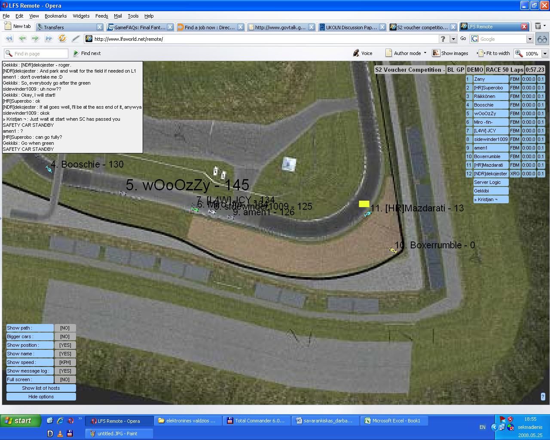Toggle Show path option
Viewport: 550px width, 440px height.
[x=65, y=328]
